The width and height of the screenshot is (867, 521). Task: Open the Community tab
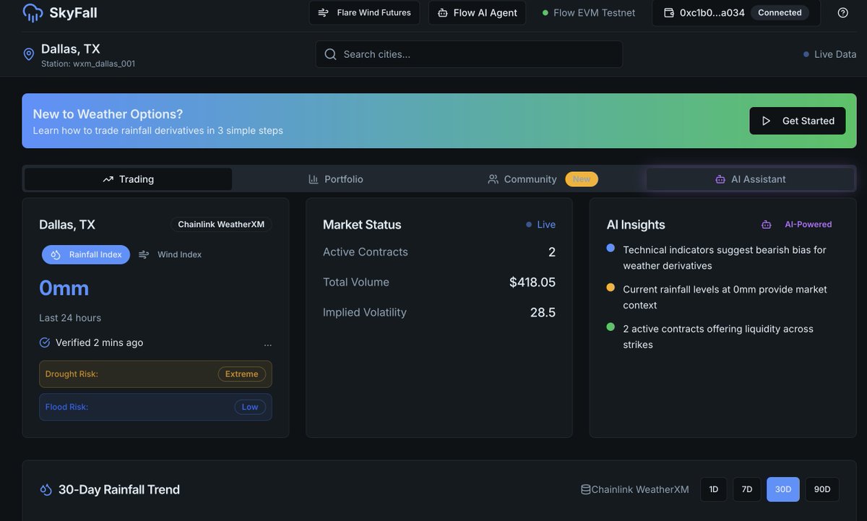coord(543,179)
